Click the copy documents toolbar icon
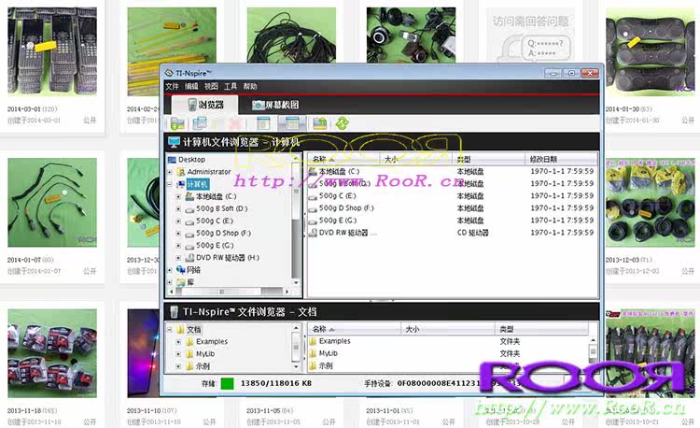This screenshot has height=428, width=700. (x=200, y=123)
